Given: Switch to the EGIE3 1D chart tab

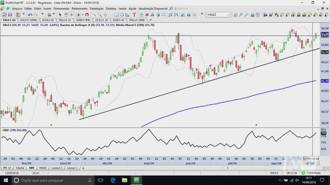Looking at the screenshot, I should (119, 20).
